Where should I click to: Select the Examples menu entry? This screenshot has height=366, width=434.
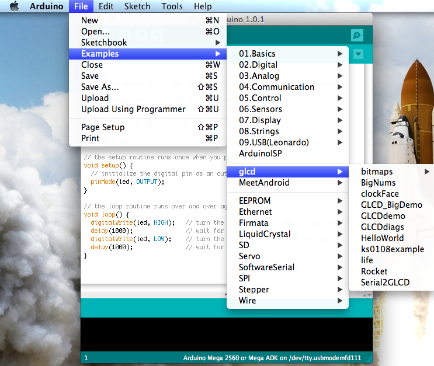148,54
